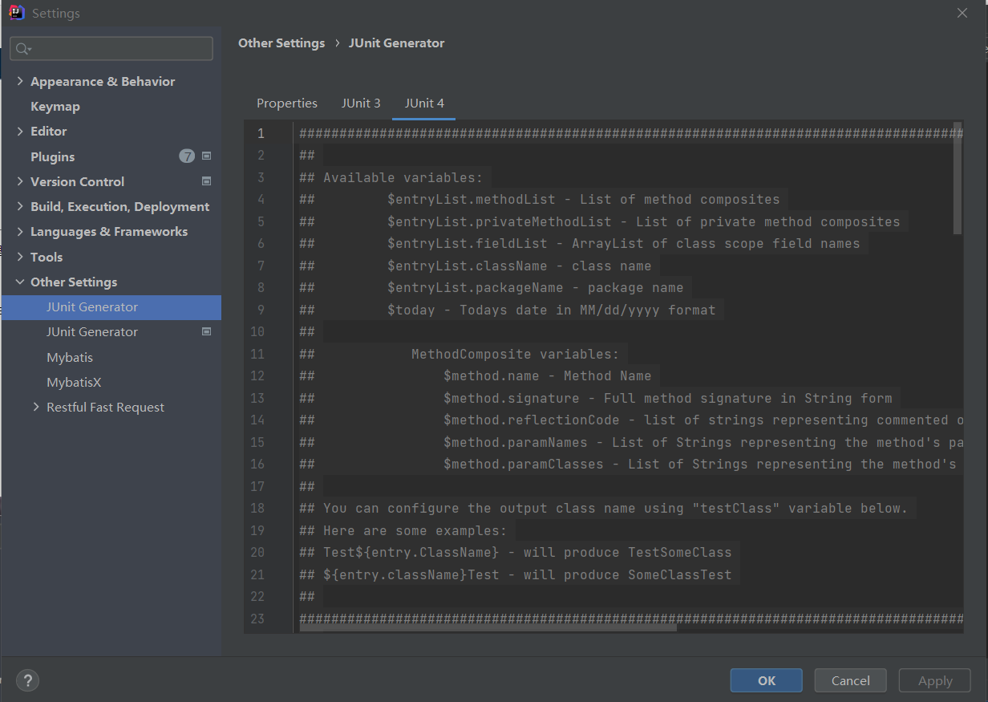Click the project icon beside second JUnit Generator
This screenshot has width=988, height=702.
click(206, 331)
